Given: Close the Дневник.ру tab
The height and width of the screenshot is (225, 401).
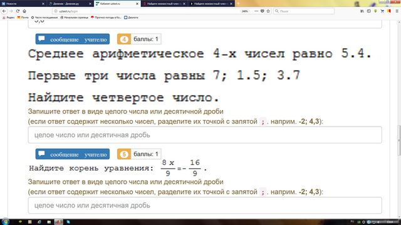Looking at the screenshot, I should 90,4.
